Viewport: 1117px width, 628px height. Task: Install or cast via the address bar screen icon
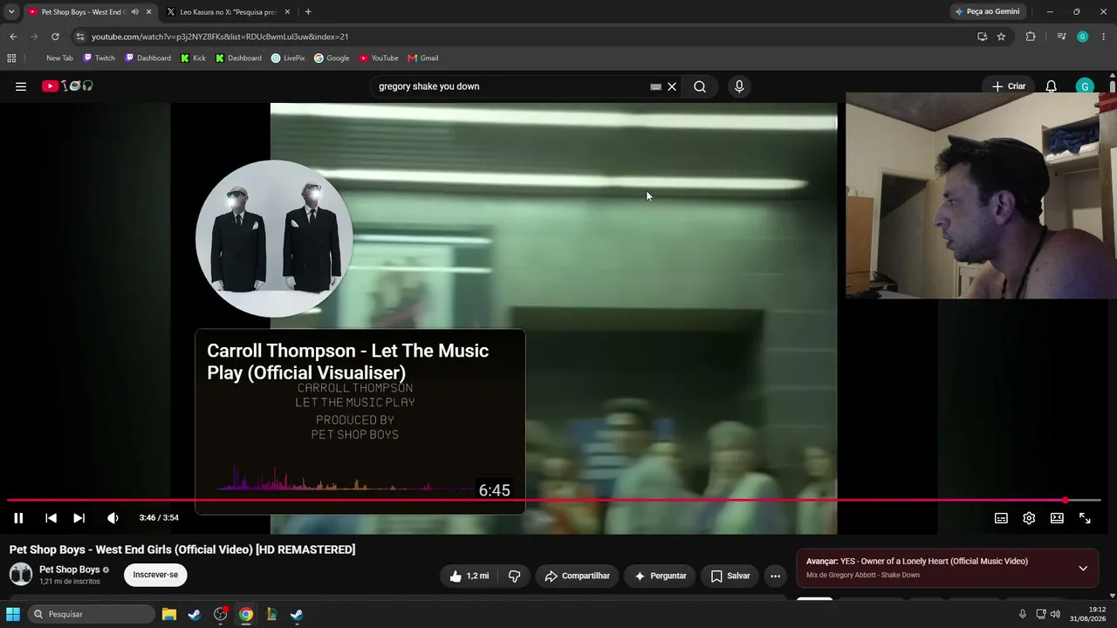(x=982, y=37)
